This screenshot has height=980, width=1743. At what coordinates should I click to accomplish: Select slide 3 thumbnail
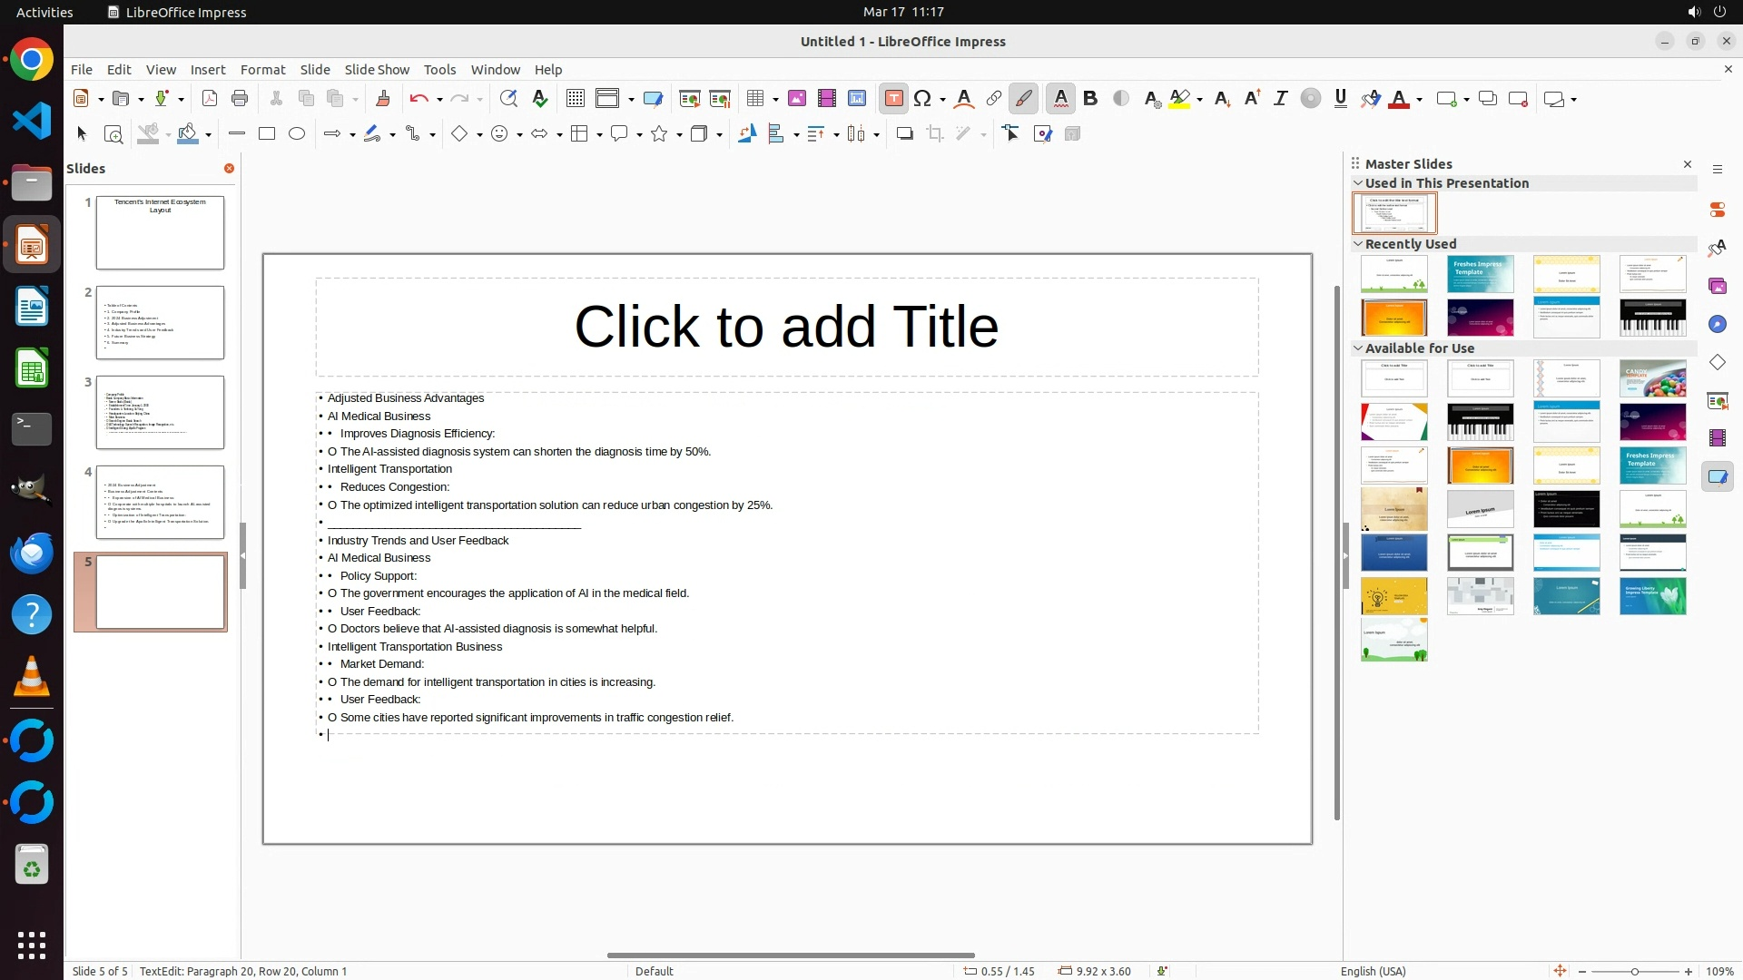(160, 413)
